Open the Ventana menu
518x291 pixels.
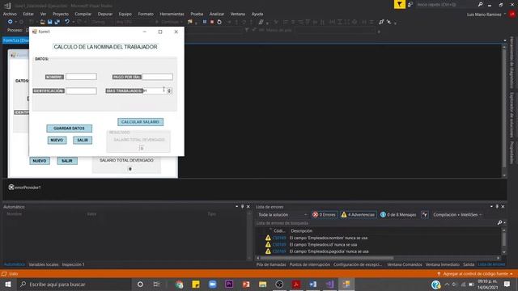click(x=237, y=14)
